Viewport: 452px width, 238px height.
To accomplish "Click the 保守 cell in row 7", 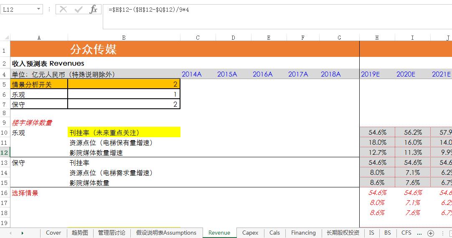I will tap(39, 105).
